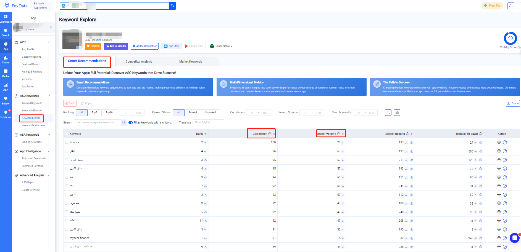Click the Copy button
This screenshot has width=521, height=252.
86,103
